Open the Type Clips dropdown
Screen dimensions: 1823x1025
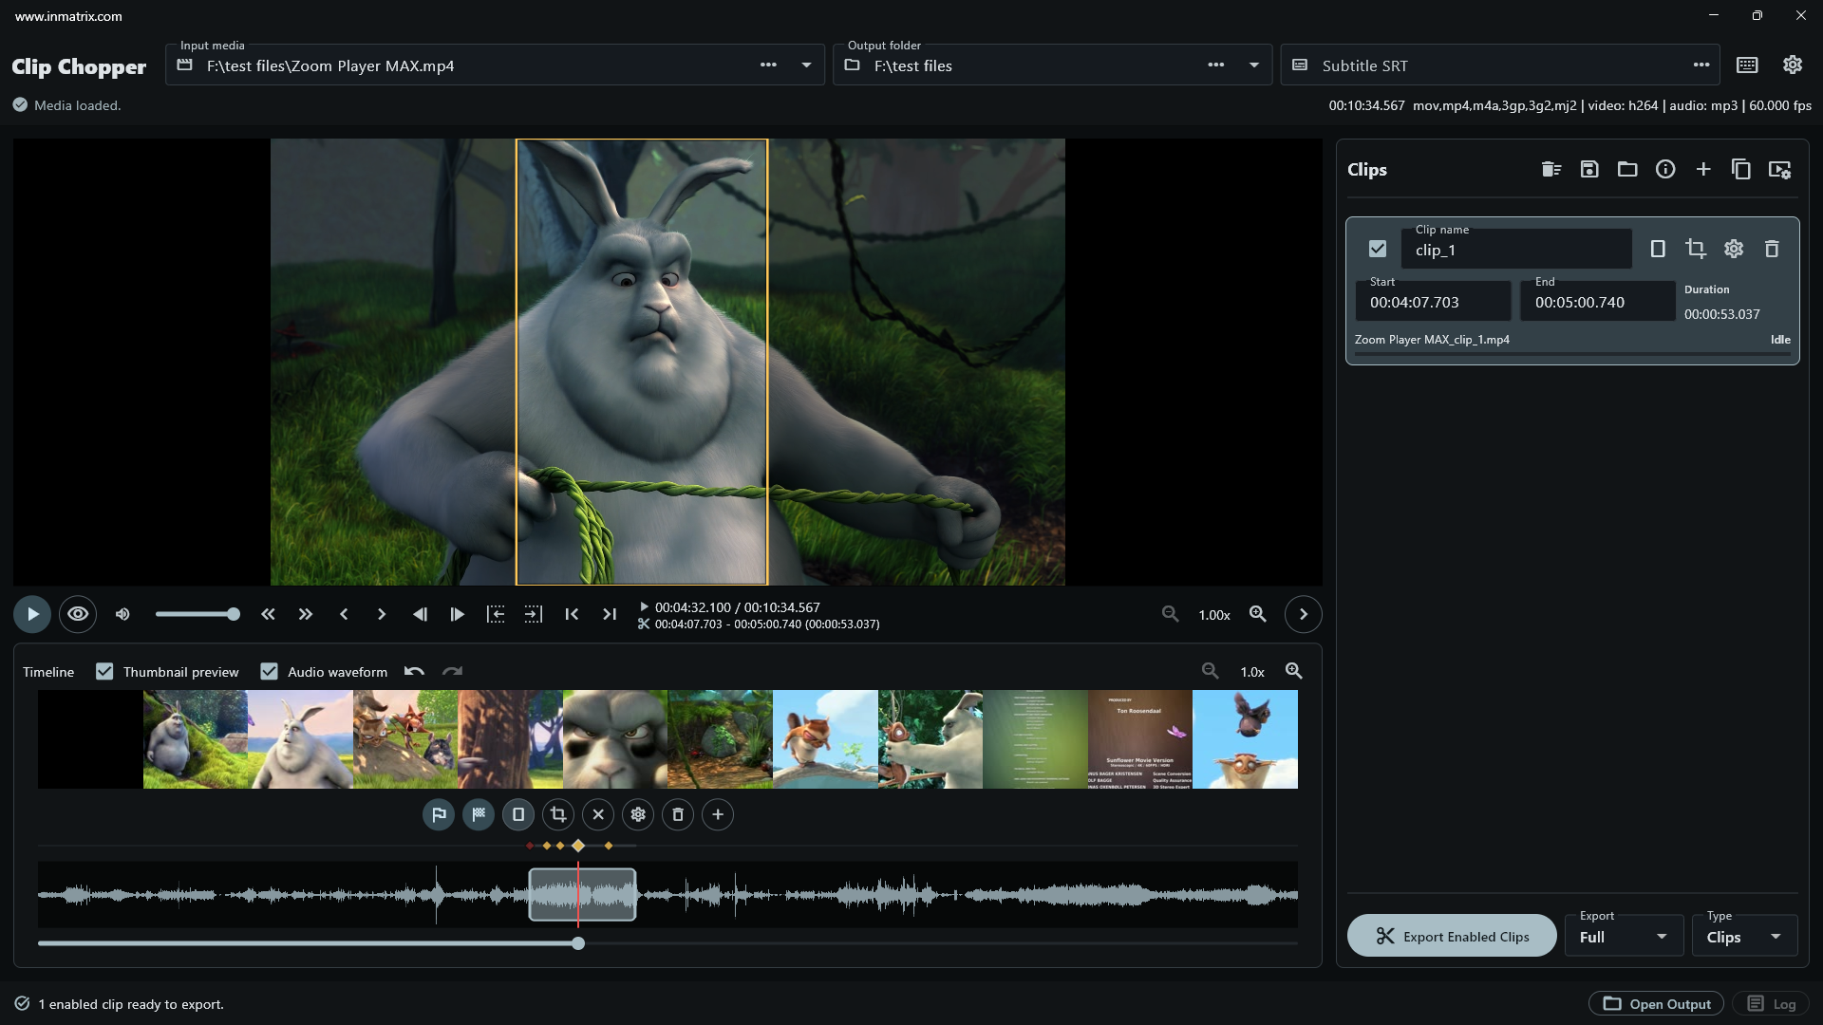coord(1745,936)
